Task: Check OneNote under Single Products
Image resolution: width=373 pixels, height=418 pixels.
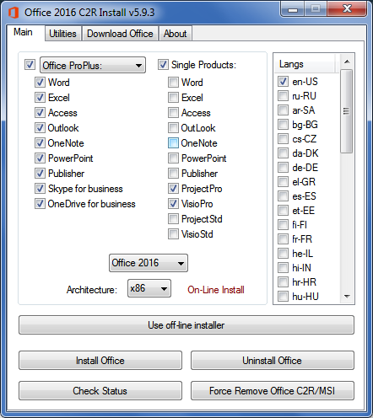Action: click(x=173, y=143)
